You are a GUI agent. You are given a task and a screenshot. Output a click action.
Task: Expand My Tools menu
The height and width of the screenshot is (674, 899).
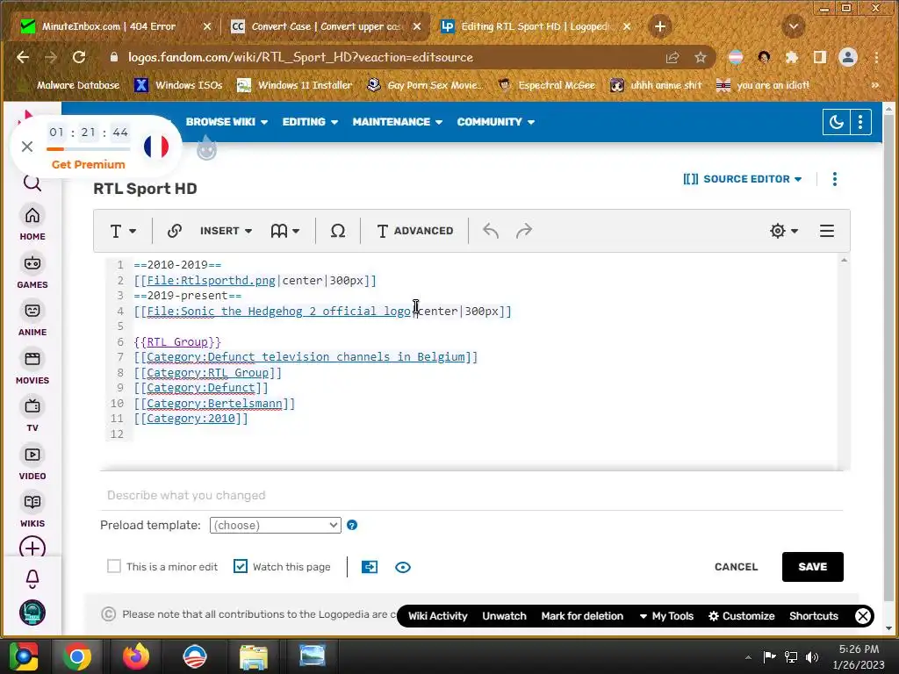point(666,616)
